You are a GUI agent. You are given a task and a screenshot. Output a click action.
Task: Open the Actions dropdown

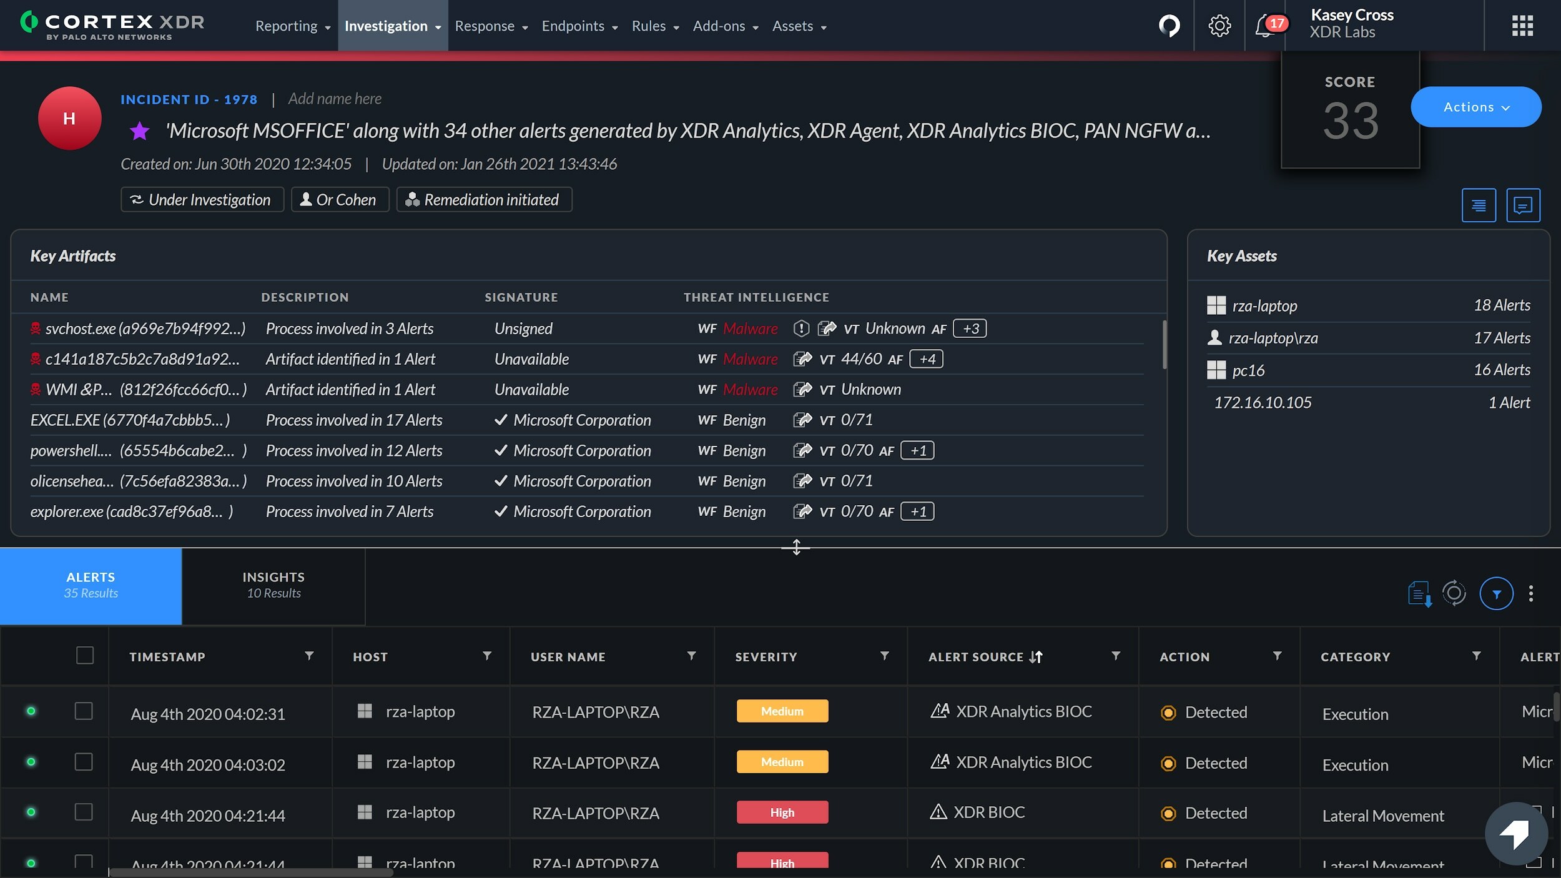click(1475, 107)
